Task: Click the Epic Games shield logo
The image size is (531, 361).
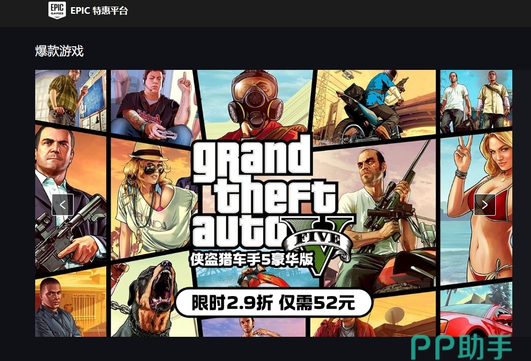Action: (x=57, y=10)
